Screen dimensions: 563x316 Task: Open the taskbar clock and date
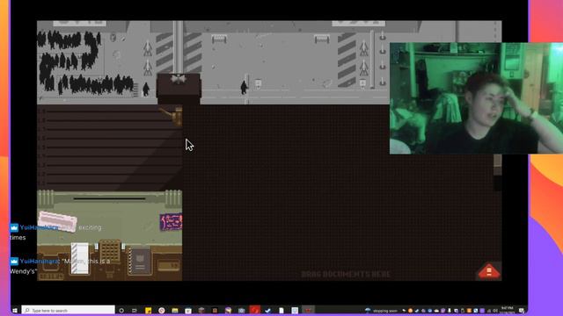(x=507, y=310)
